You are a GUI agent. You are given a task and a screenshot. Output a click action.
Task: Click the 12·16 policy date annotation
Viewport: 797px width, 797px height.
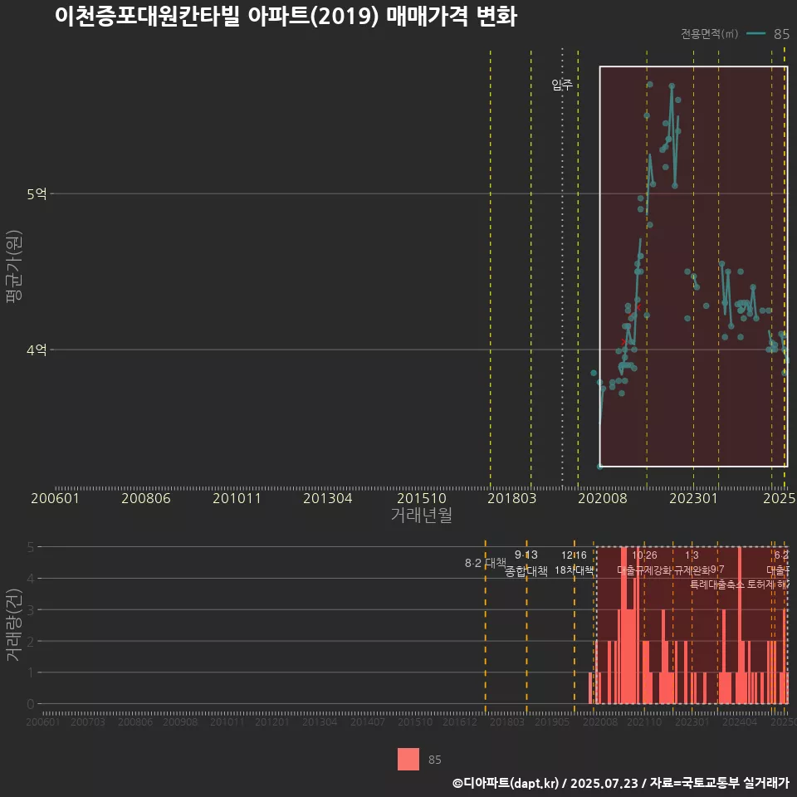[x=574, y=555]
